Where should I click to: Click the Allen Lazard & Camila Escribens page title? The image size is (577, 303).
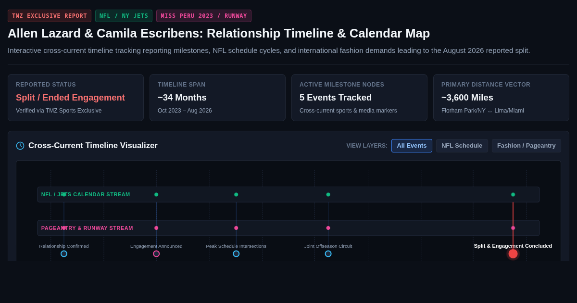[x=219, y=33]
